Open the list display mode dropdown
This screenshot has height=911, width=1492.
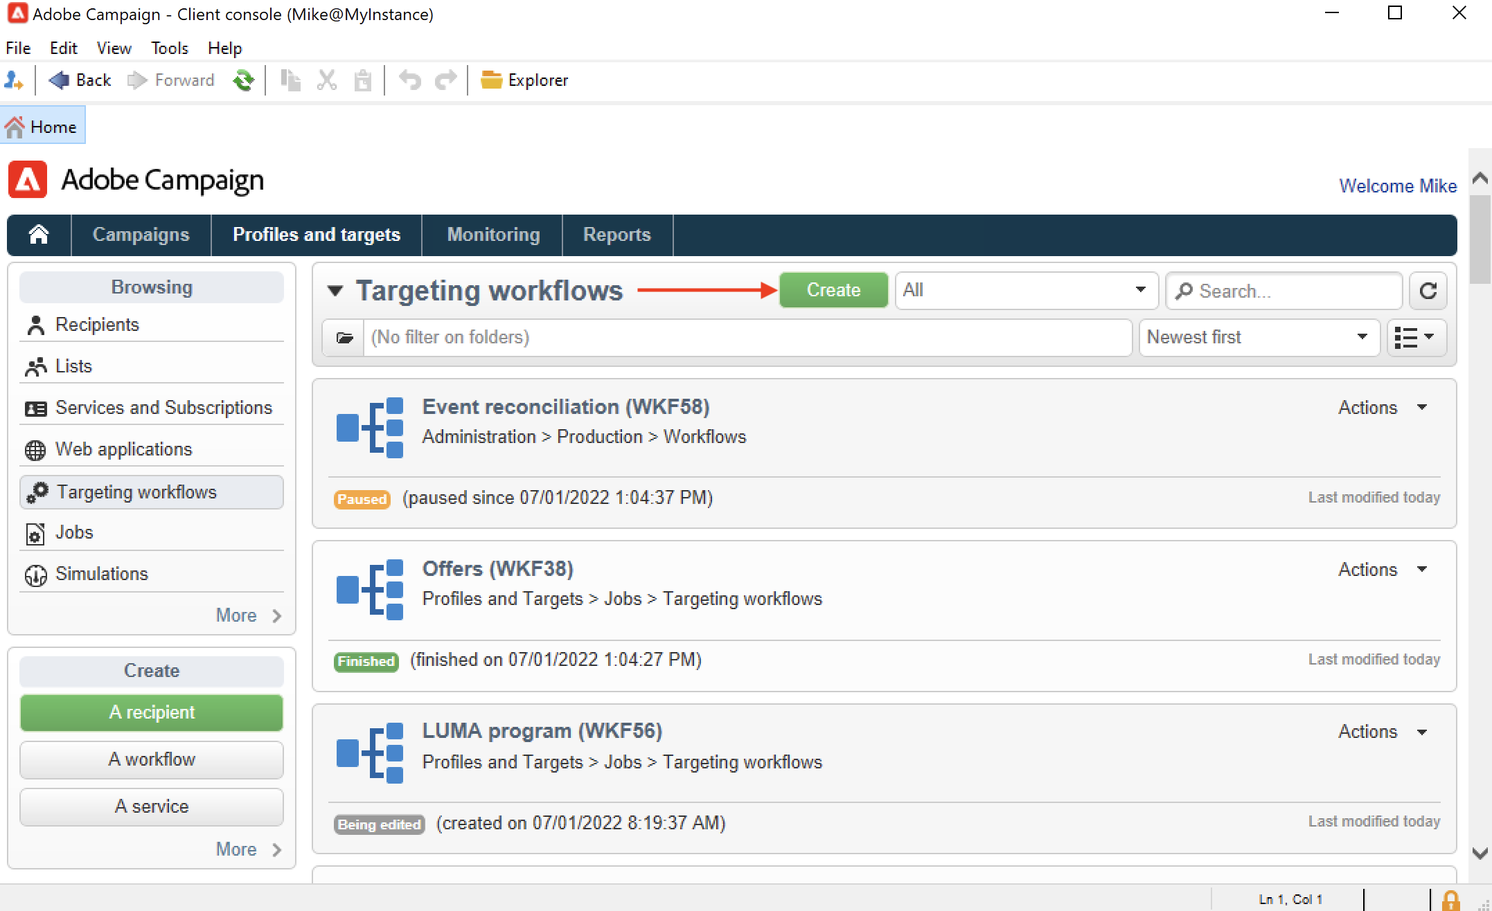(x=1416, y=338)
